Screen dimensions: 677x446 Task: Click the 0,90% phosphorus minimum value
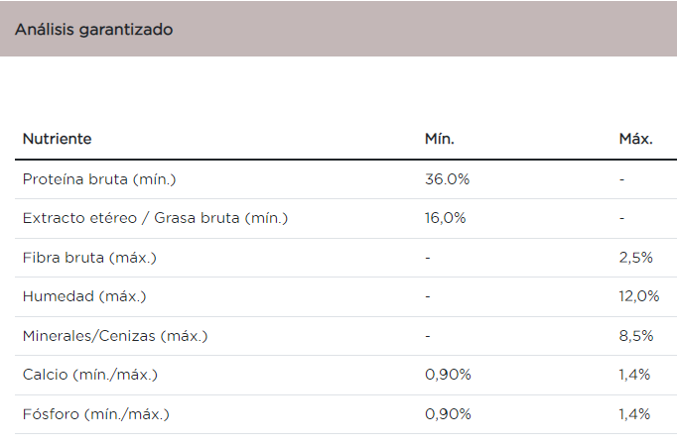click(x=448, y=414)
